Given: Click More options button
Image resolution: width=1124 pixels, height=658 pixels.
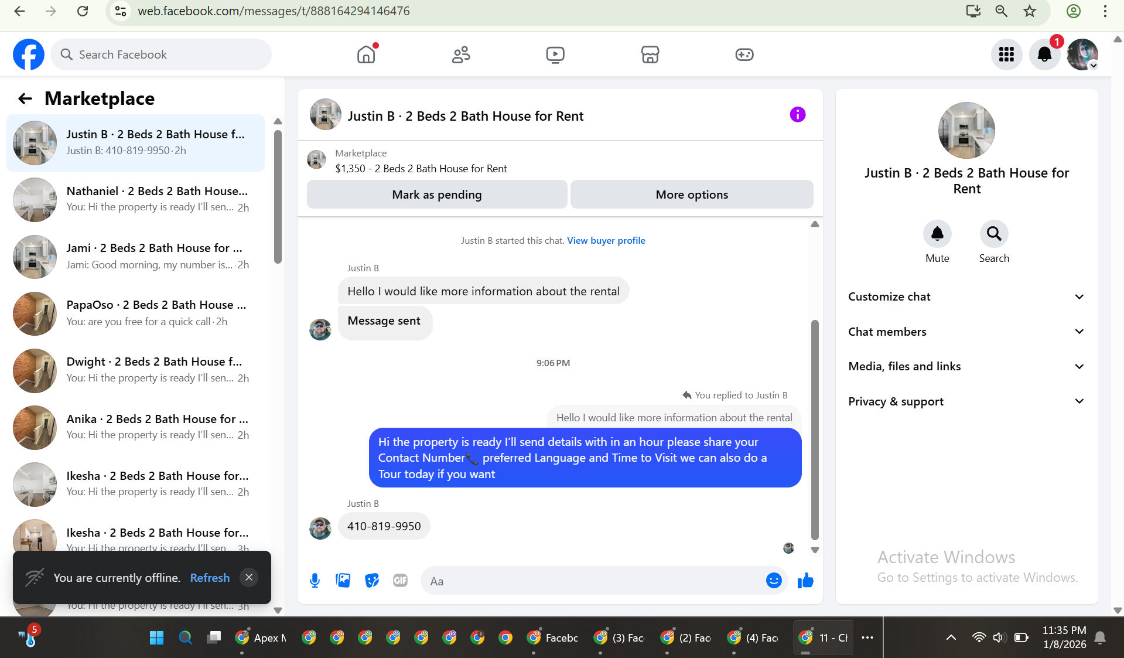Looking at the screenshot, I should point(692,195).
